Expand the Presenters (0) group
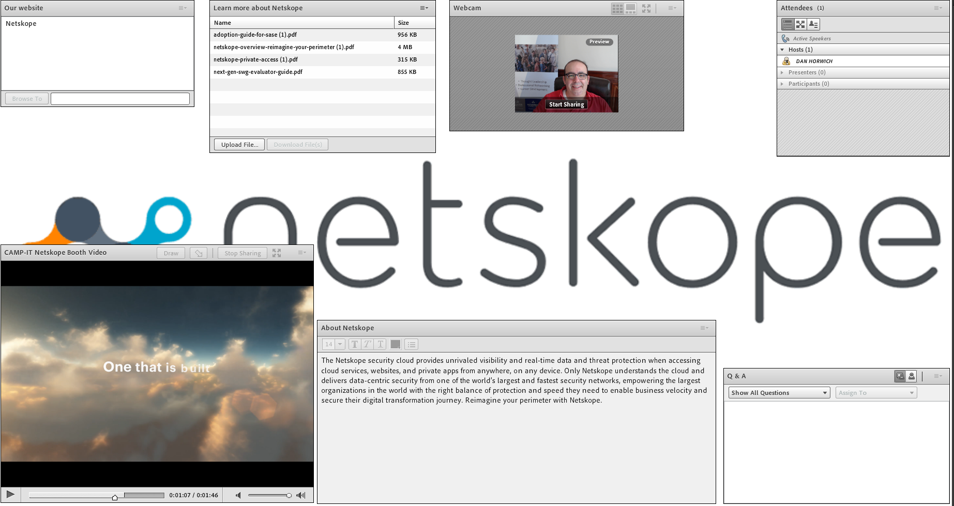Screen dimensions: 954x506 [x=782, y=72]
